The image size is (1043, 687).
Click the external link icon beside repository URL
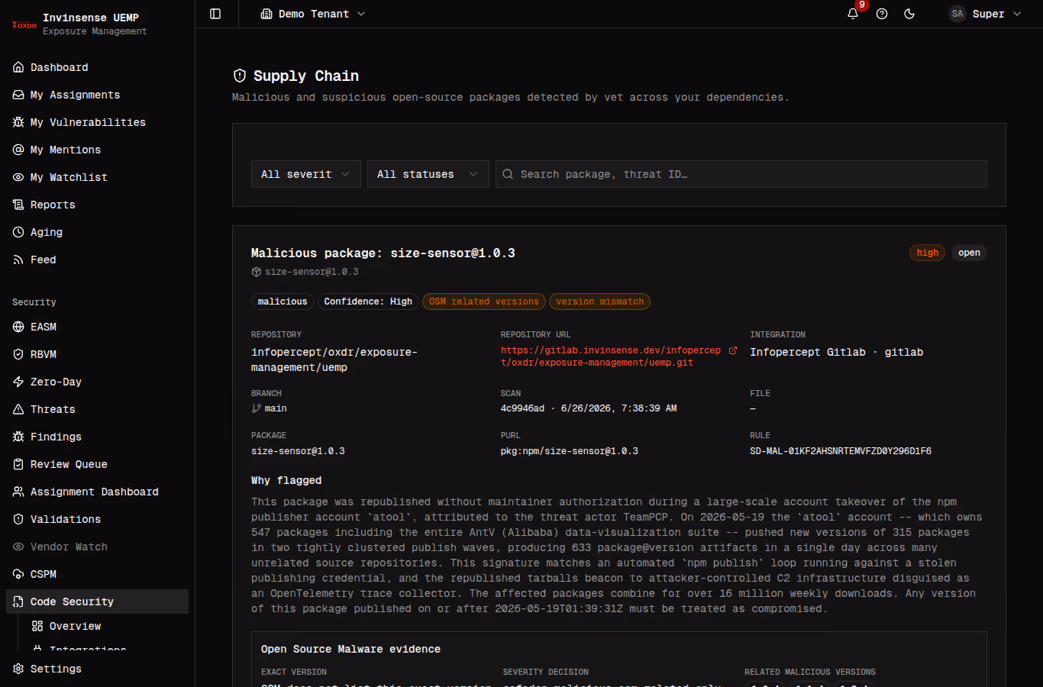point(733,350)
